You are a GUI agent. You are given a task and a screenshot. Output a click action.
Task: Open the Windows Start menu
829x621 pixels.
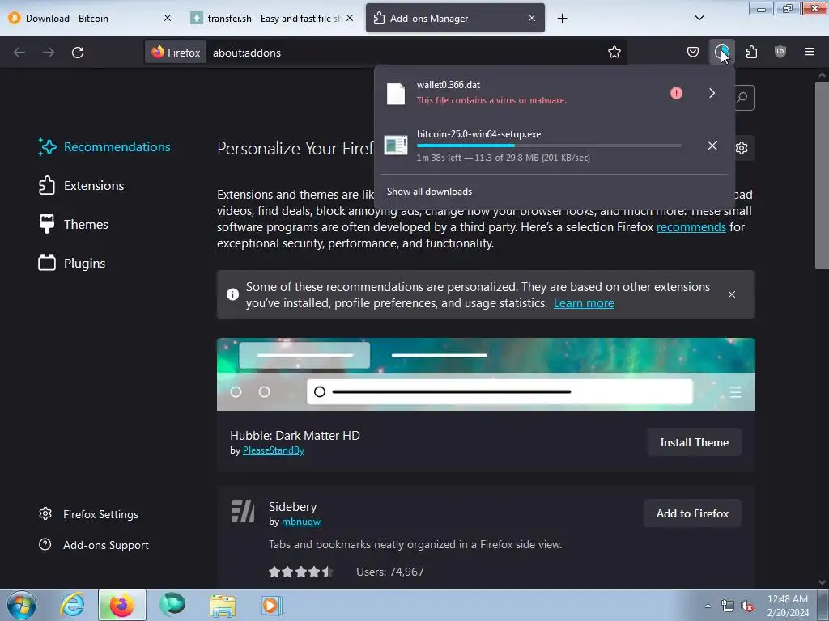pyautogui.click(x=22, y=605)
